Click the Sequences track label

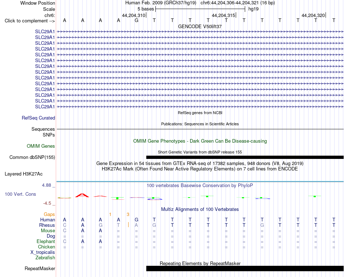43,129
